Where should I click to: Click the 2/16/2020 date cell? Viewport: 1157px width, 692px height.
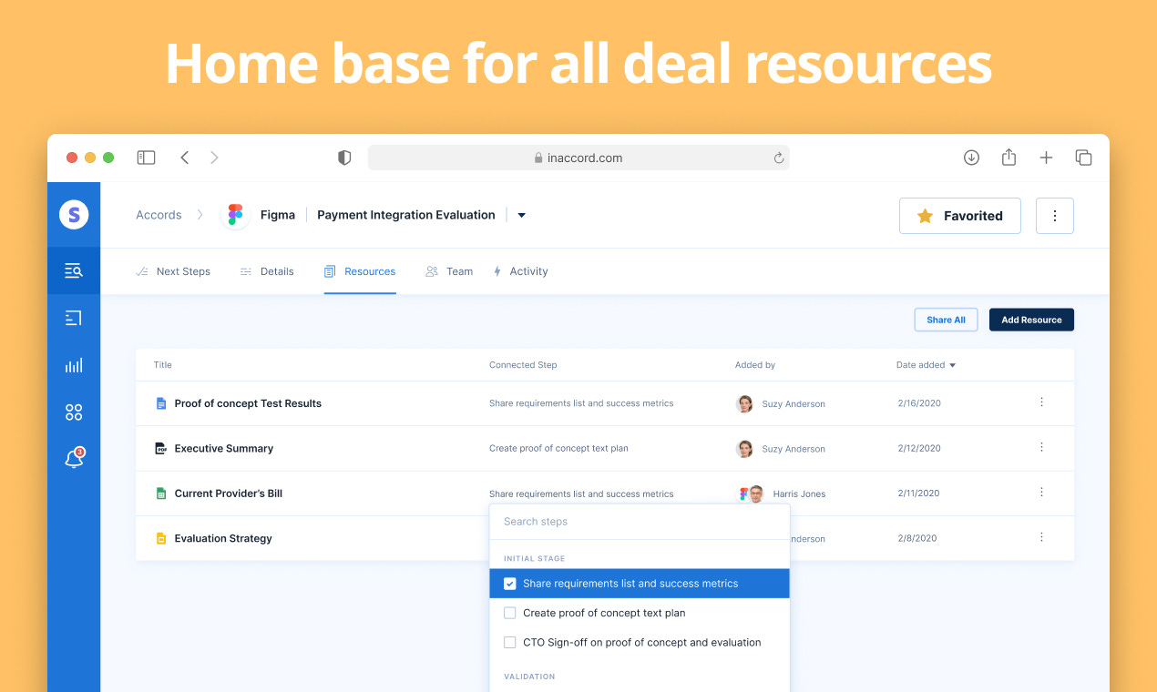pos(918,402)
